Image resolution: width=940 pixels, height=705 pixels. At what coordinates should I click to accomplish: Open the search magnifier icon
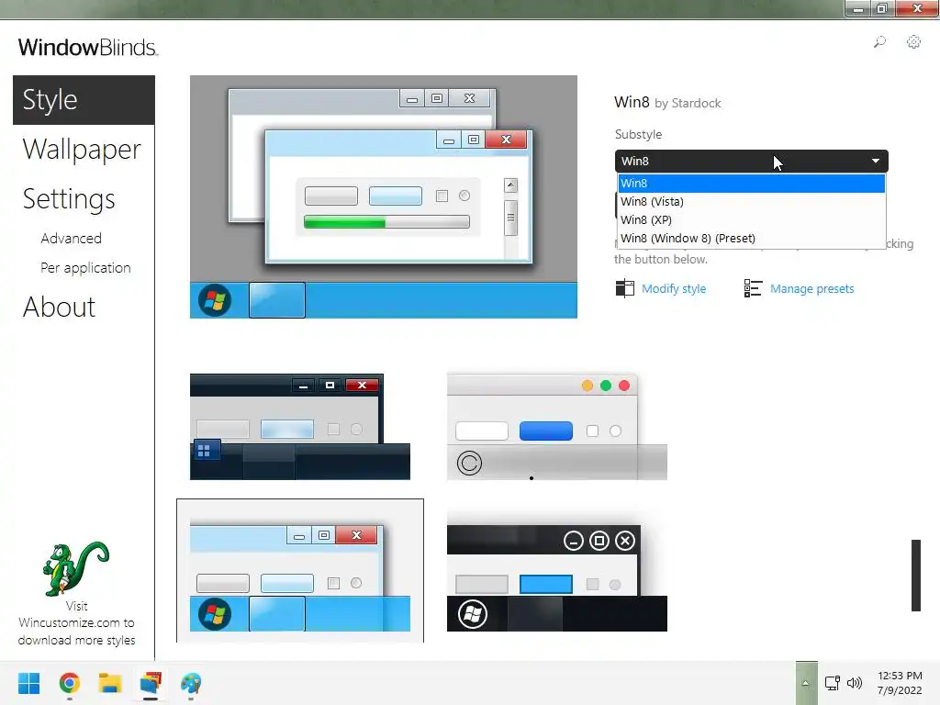879,42
